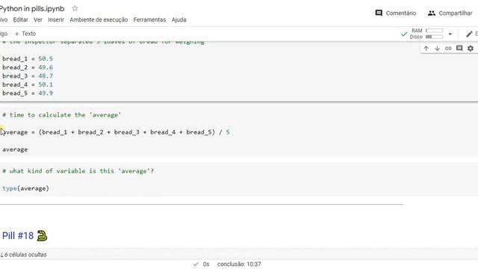Open the Inserir menu
The image size is (478, 269).
[x=56, y=20]
